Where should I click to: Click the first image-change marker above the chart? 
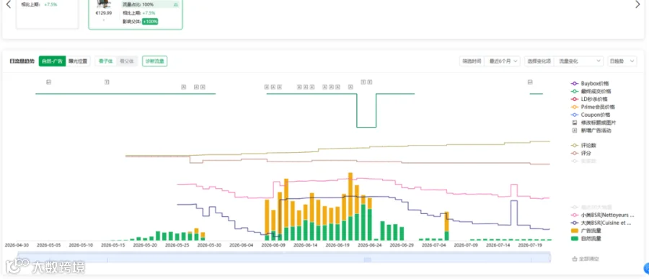[x=48, y=82]
